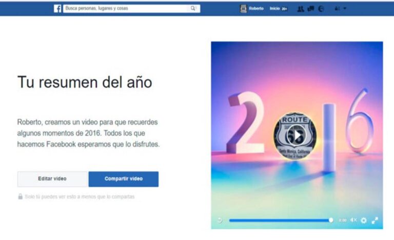Click the Facebook logo icon
Image resolution: width=394 pixels, height=240 pixels.
57,9
